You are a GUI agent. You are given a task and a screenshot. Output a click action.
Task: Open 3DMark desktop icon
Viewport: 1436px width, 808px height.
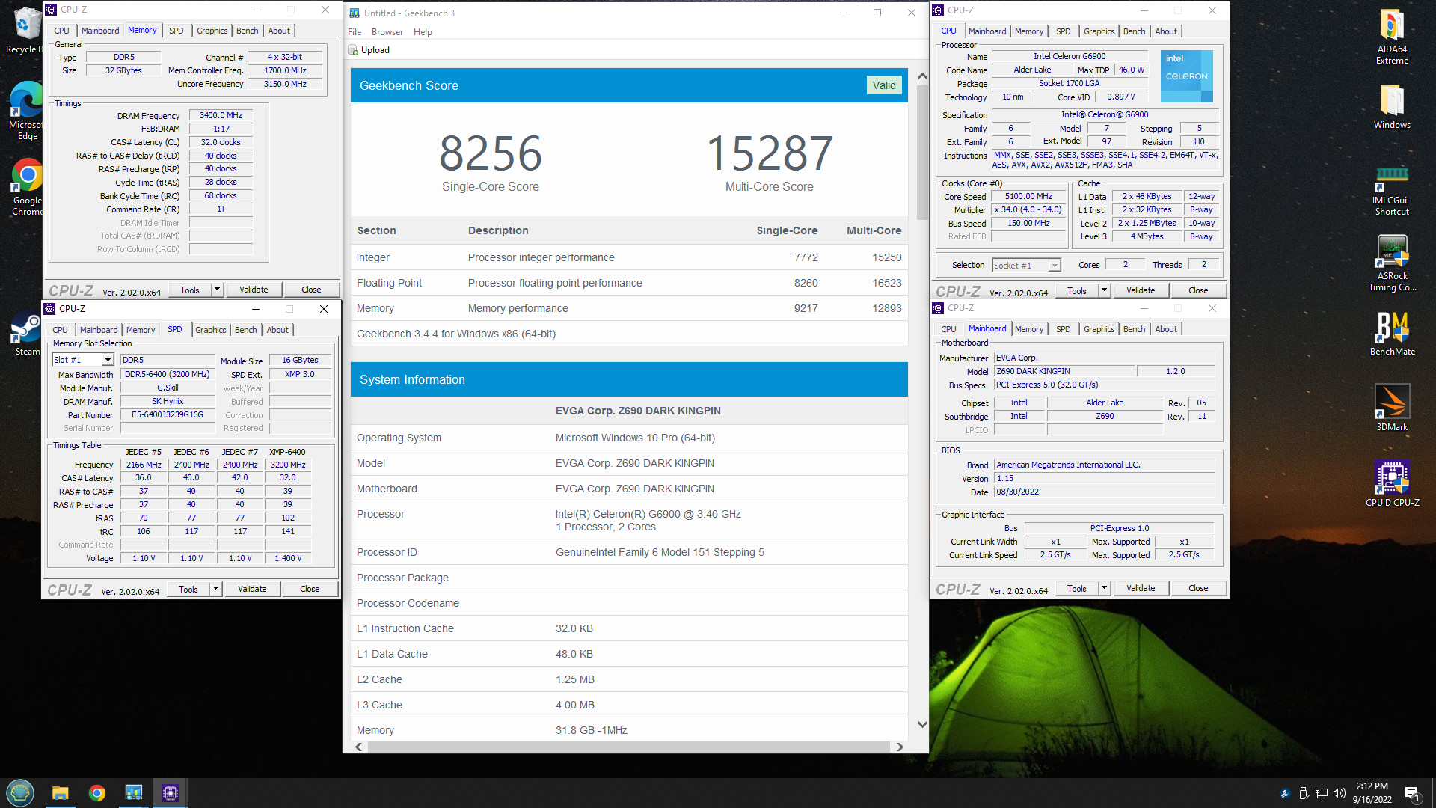tap(1392, 408)
